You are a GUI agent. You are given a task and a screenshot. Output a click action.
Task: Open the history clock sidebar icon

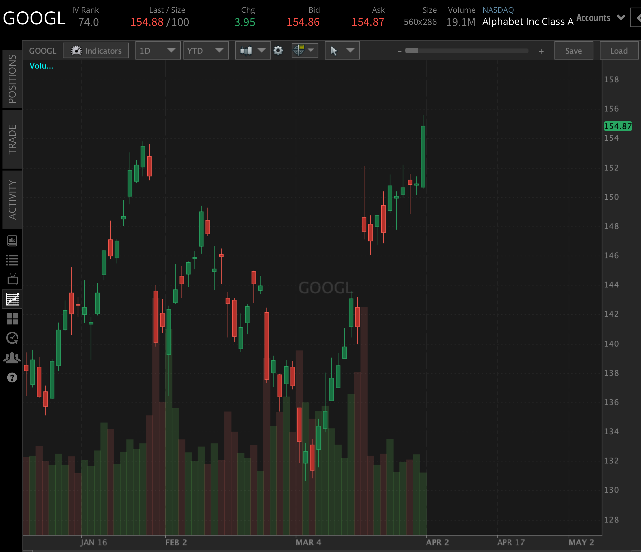(13, 338)
